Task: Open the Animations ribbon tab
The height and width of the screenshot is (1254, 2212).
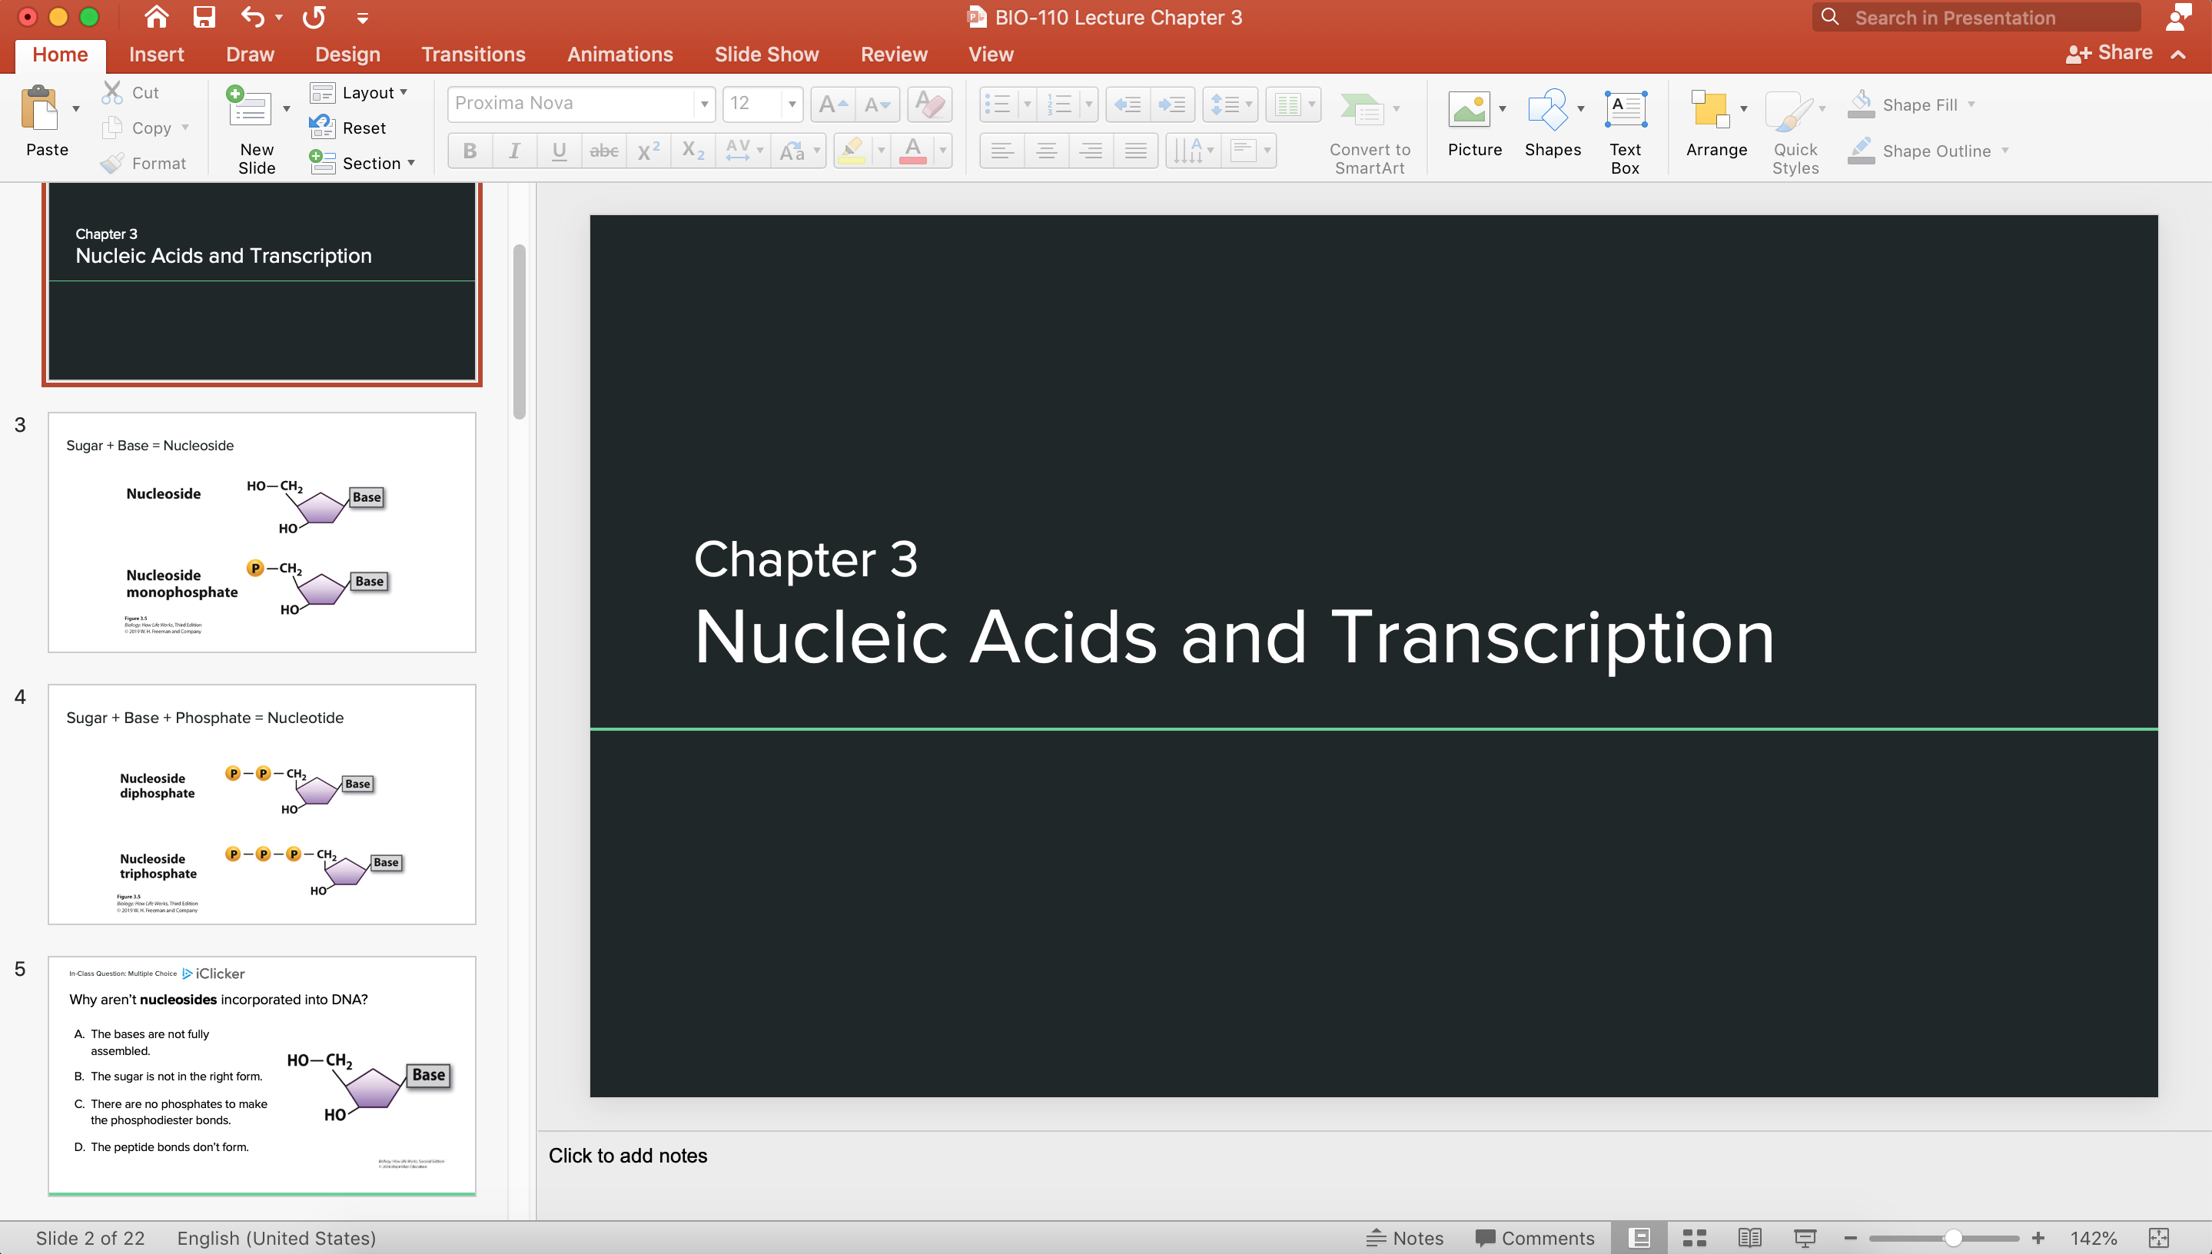Action: tap(619, 55)
